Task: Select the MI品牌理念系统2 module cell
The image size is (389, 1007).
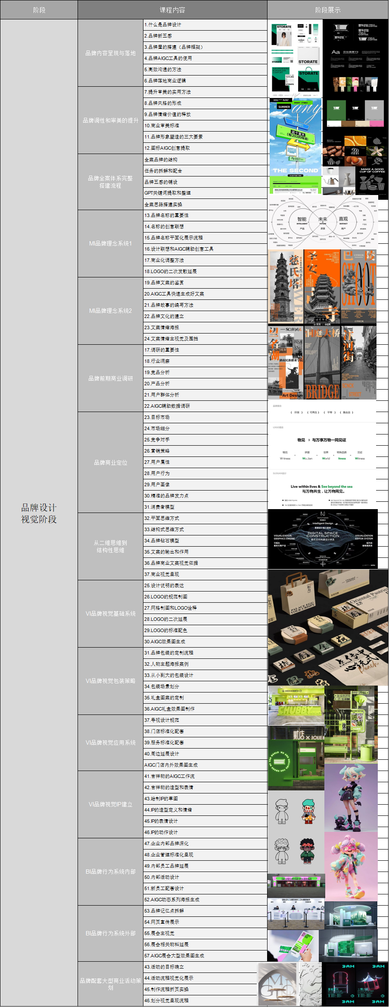Action: 110,311
